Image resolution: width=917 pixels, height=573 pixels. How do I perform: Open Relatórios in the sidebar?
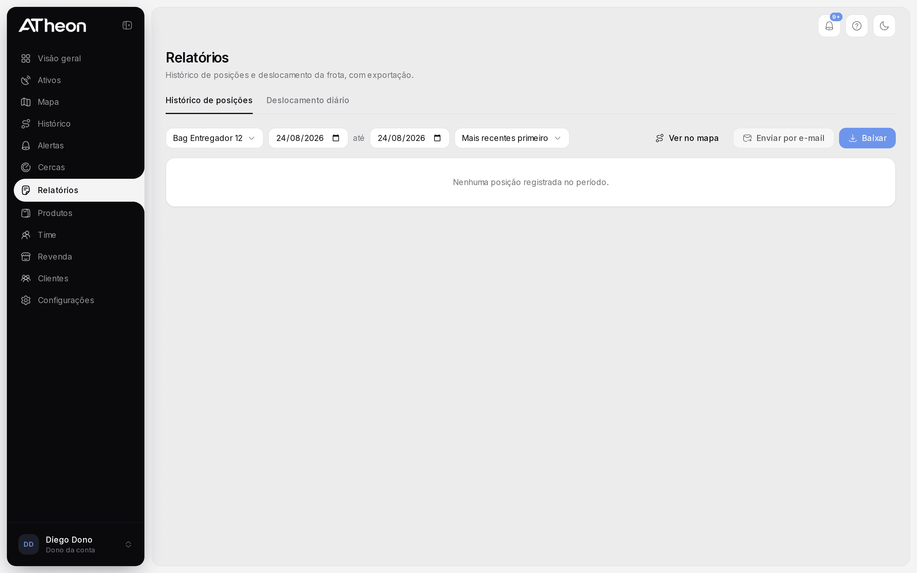pyautogui.click(x=79, y=190)
